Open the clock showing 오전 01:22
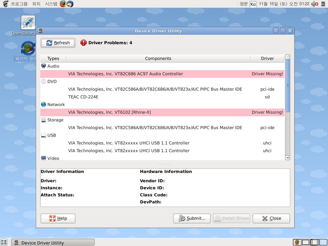Image resolution: width=328 pixels, height=246 pixels. [284, 4]
